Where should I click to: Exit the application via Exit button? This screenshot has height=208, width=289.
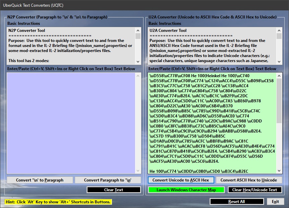click(275, 202)
